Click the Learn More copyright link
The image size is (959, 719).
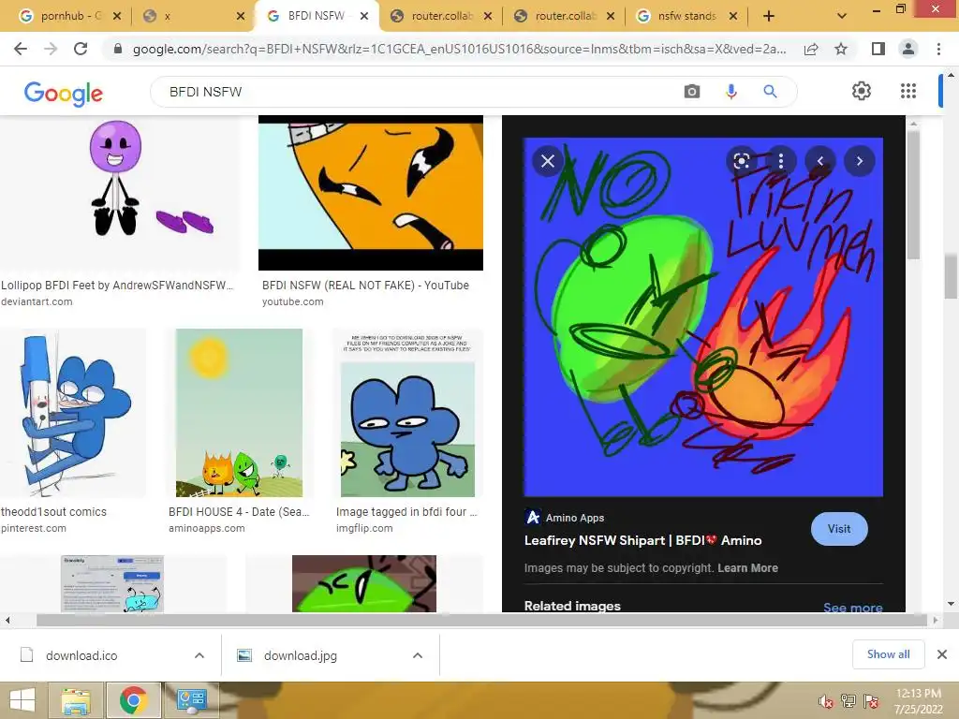pyautogui.click(x=747, y=568)
